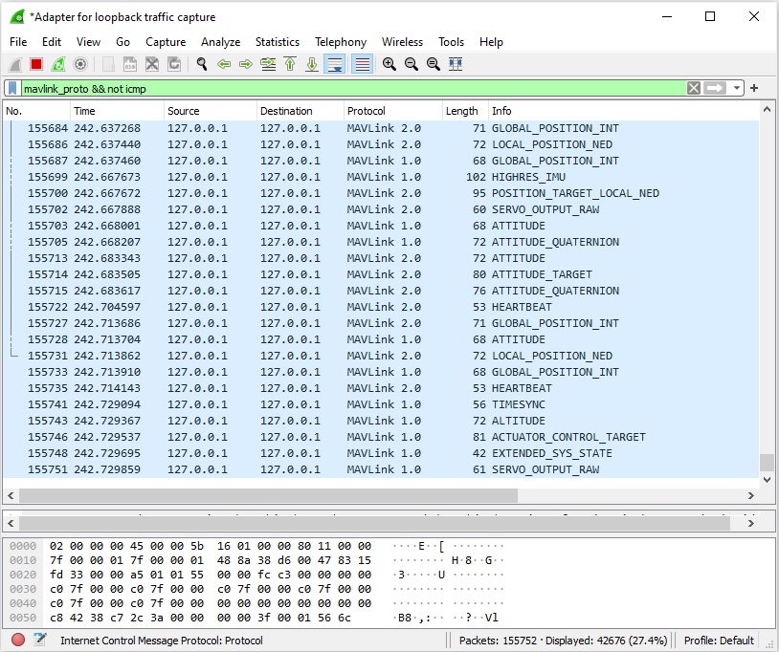
Task: Open the Go menu
Action: (122, 42)
